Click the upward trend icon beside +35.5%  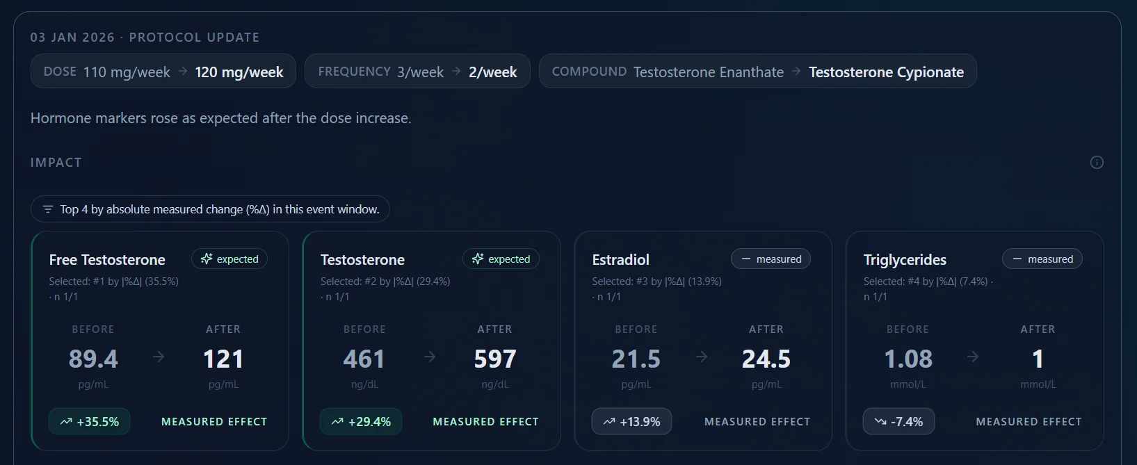click(x=66, y=422)
